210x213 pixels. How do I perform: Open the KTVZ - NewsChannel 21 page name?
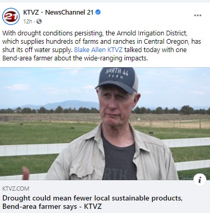pos(58,12)
